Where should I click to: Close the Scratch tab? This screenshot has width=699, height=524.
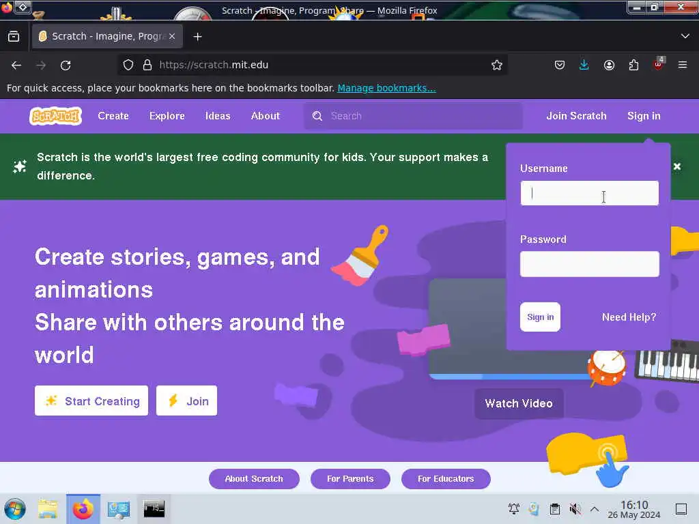click(x=172, y=36)
